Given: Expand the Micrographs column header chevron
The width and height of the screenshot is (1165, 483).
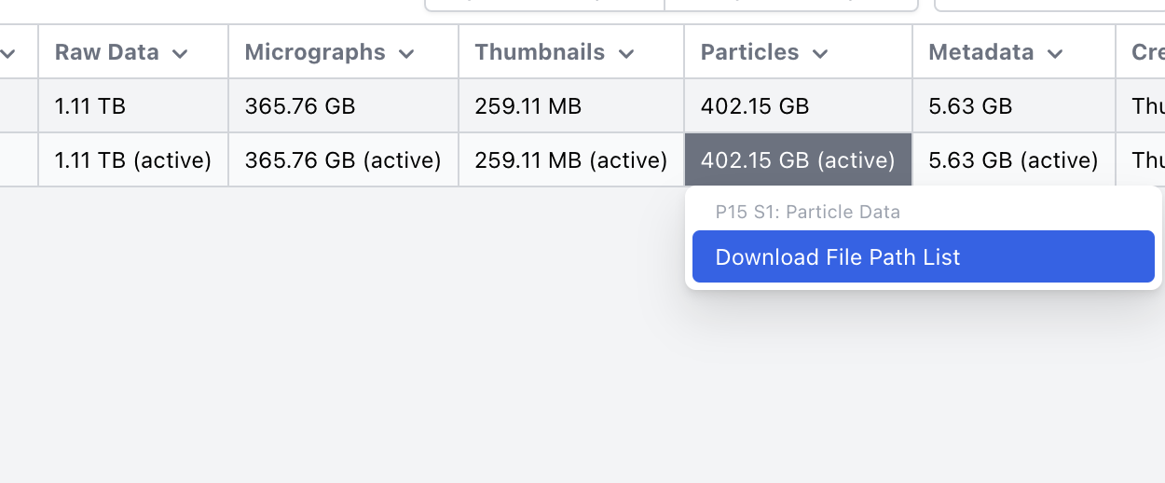Looking at the screenshot, I should point(406,53).
